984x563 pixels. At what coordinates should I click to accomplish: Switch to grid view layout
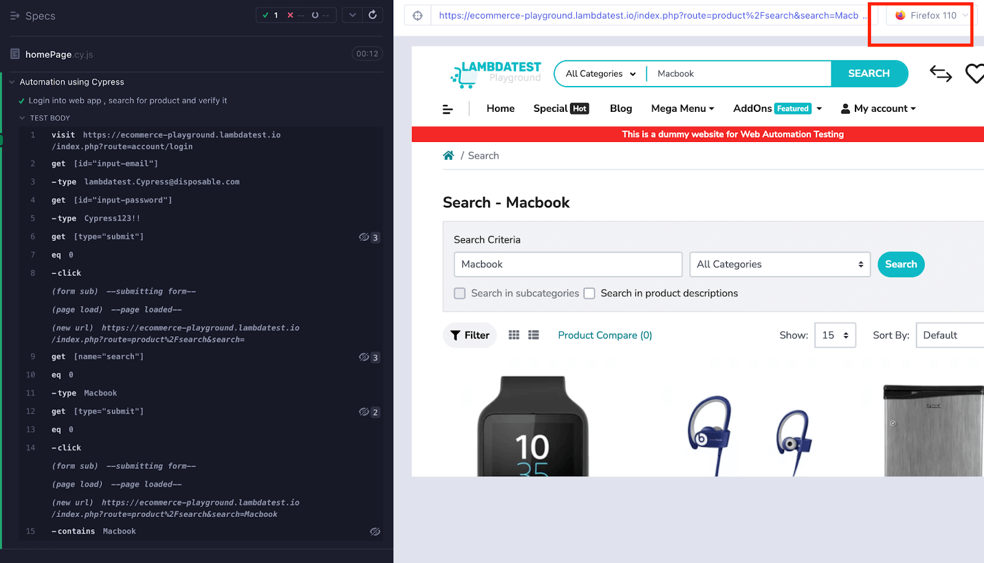click(x=514, y=335)
